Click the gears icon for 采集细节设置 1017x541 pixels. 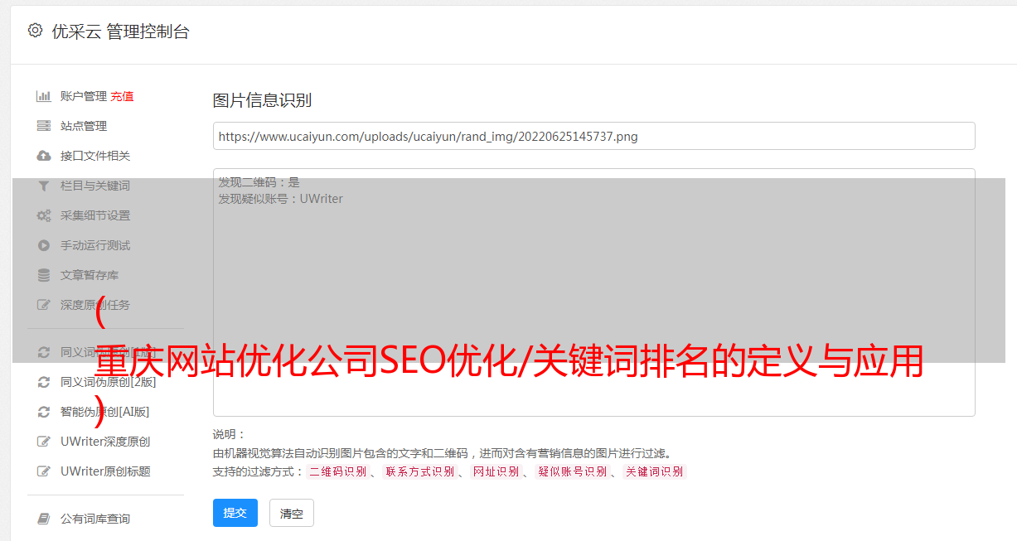(44, 215)
